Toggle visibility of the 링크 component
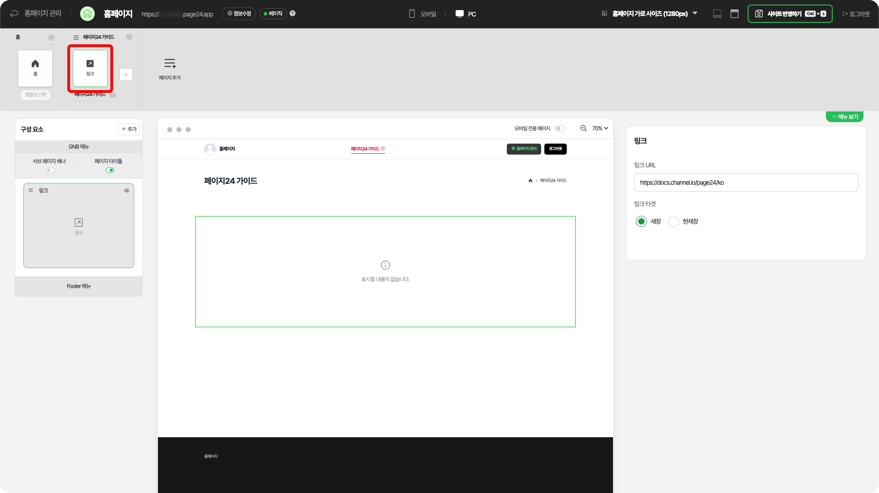This screenshot has height=493, width=879. coord(127,191)
